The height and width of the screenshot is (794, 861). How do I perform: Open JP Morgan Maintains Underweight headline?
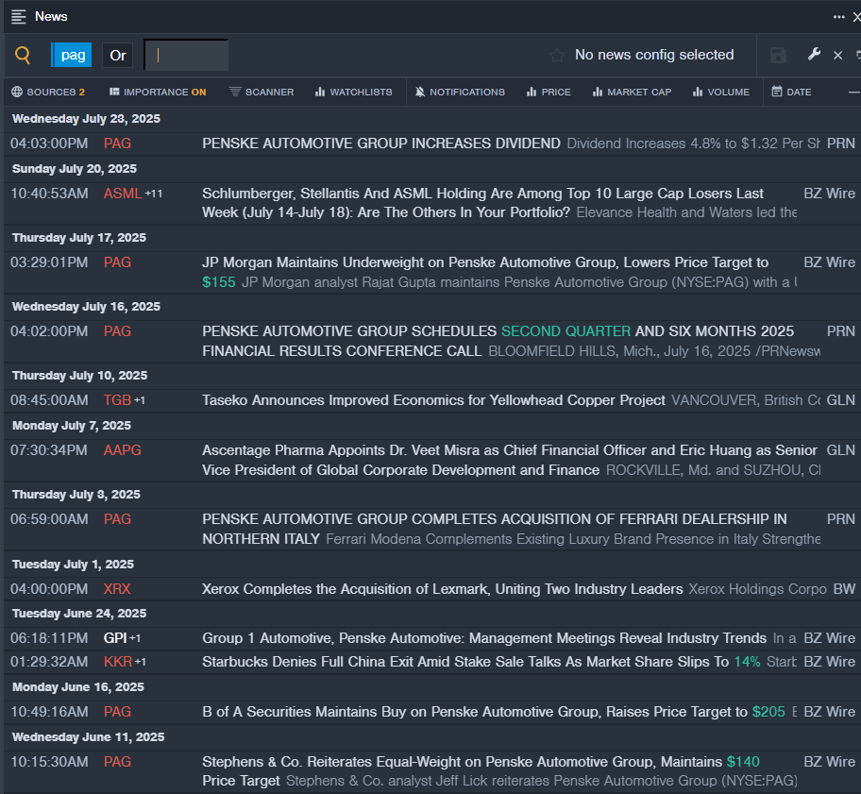pos(485,272)
